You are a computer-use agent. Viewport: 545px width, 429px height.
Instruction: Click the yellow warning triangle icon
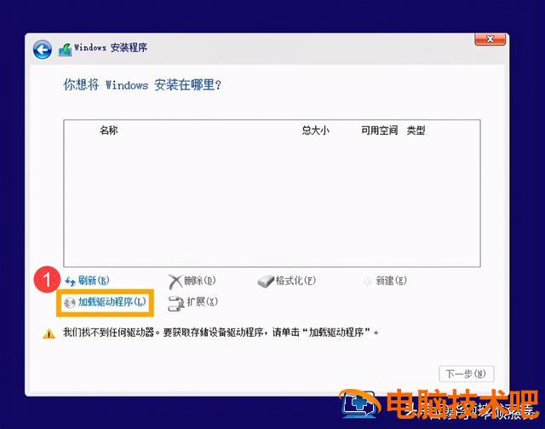49,334
